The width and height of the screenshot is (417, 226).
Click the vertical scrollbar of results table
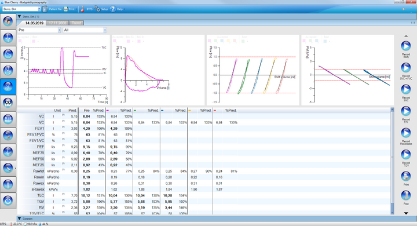pyautogui.click(x=392, y=161)
